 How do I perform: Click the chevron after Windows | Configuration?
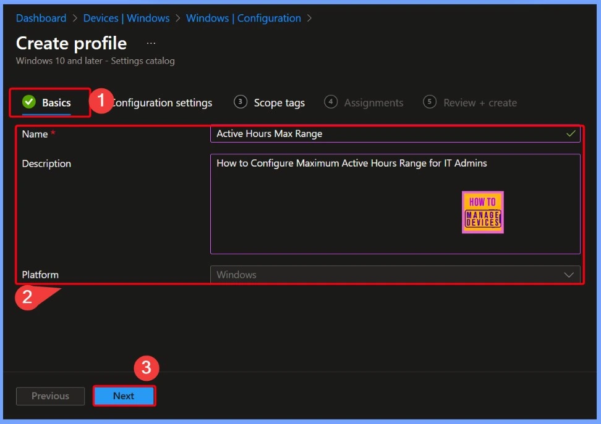coord(309,18)
